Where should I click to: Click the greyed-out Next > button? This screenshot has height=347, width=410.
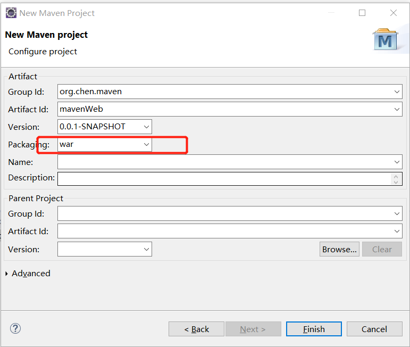(x=253, y=329)
